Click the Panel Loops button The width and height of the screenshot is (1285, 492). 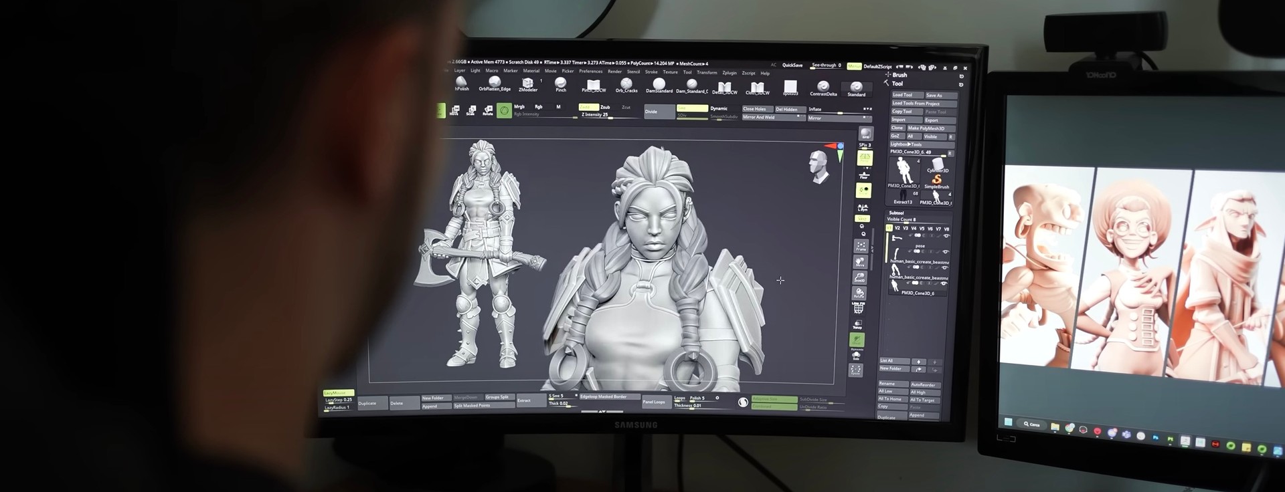(x=657, y=402)
